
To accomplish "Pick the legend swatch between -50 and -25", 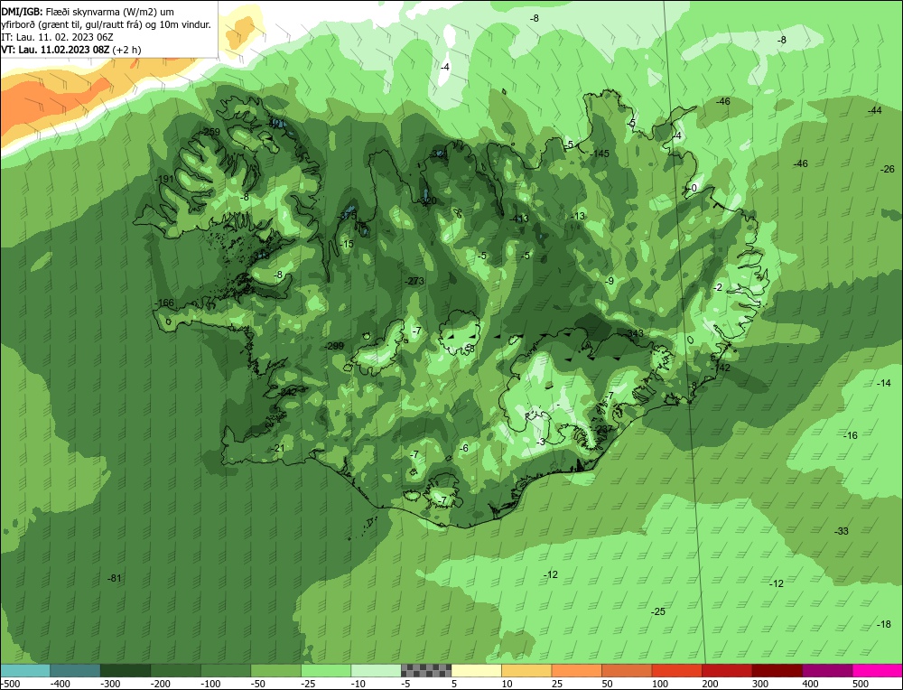I will pyautogui.click(x=275, y=670).
